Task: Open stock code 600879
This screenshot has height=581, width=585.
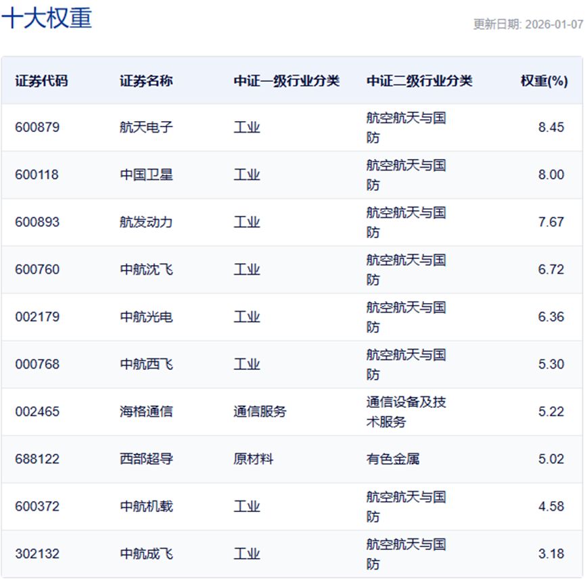Action: [x=37, y=127]
